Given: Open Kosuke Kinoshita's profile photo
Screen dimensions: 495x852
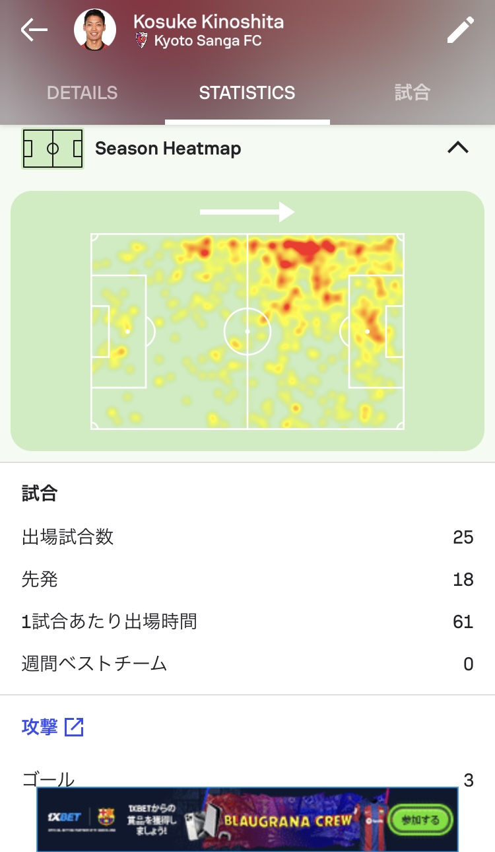Looking at the screenshot, I should (x=95, y=30).
